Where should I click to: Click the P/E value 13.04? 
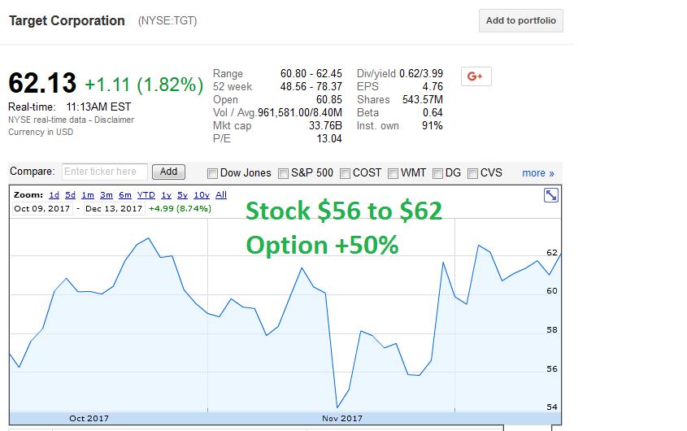tap(329, 139)
